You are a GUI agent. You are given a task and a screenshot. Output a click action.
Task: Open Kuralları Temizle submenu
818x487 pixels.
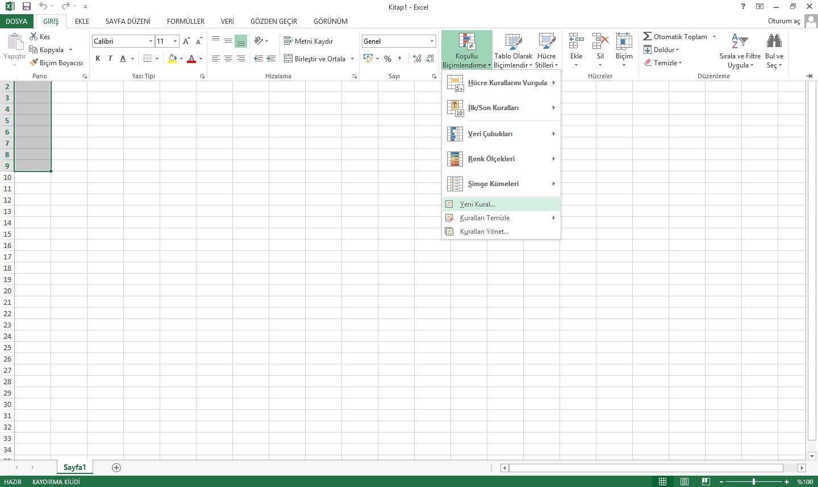click(501, 218)
